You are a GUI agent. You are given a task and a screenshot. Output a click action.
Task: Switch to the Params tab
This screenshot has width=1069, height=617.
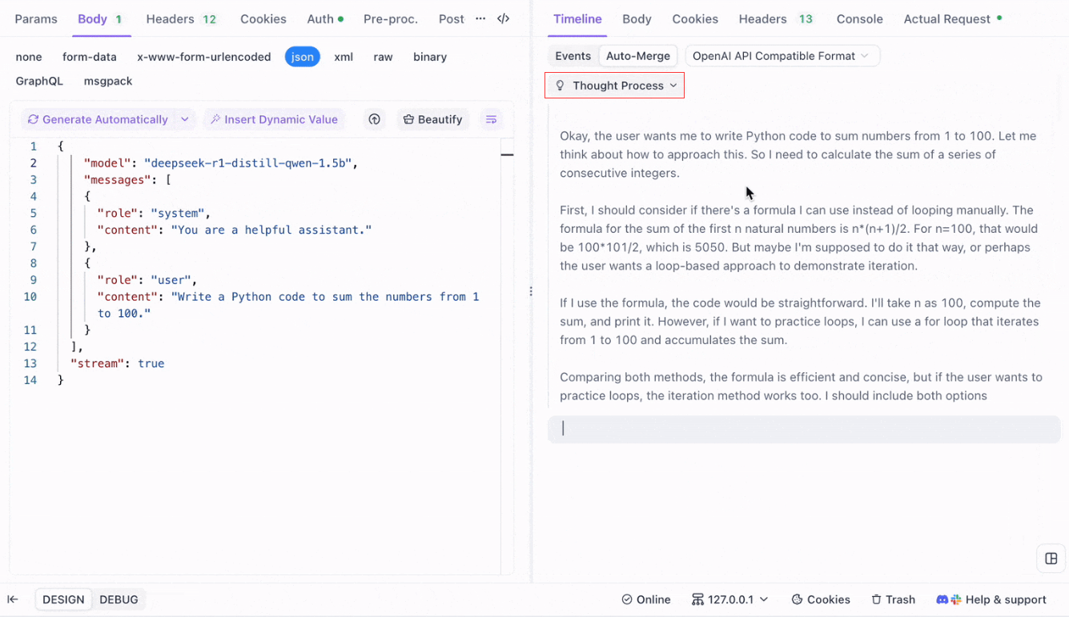(36, 18)
